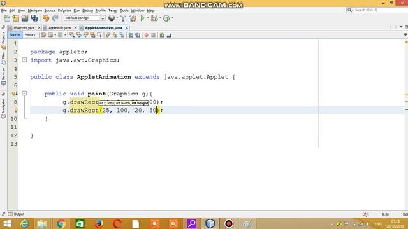Click the Save All toolbar icon

click(x=34, y=18)
